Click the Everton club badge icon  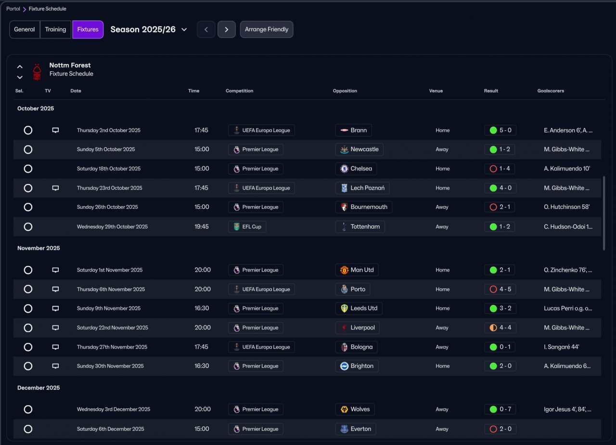pos(344,429)
